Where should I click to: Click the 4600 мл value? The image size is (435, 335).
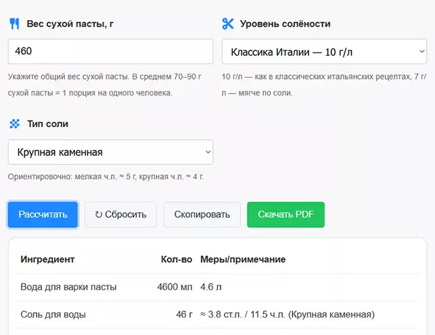click(175, 287)
